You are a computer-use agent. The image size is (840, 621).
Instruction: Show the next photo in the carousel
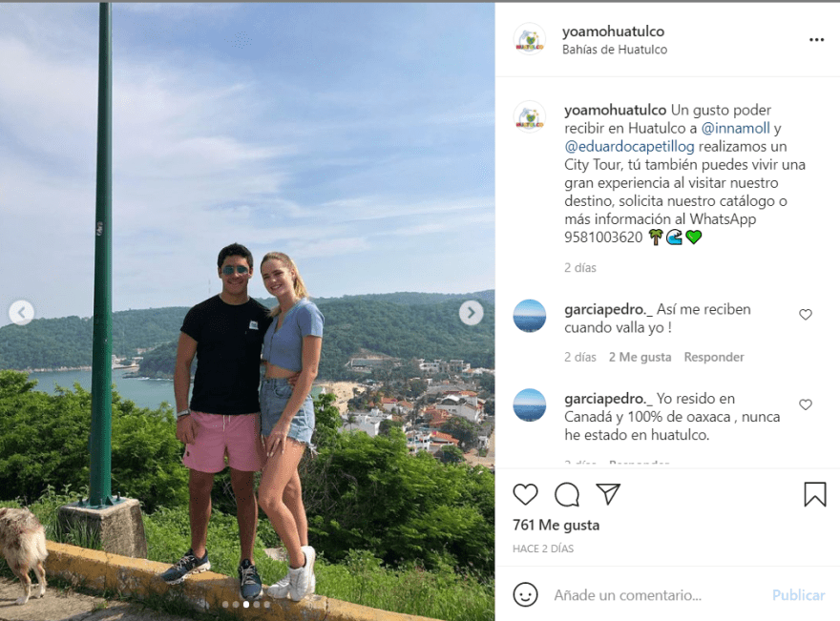pos(471,313)
